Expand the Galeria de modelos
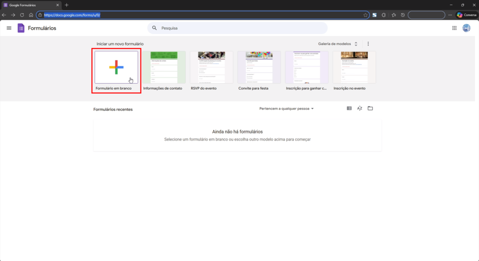 pyautogui.click(x=338, y=44)
